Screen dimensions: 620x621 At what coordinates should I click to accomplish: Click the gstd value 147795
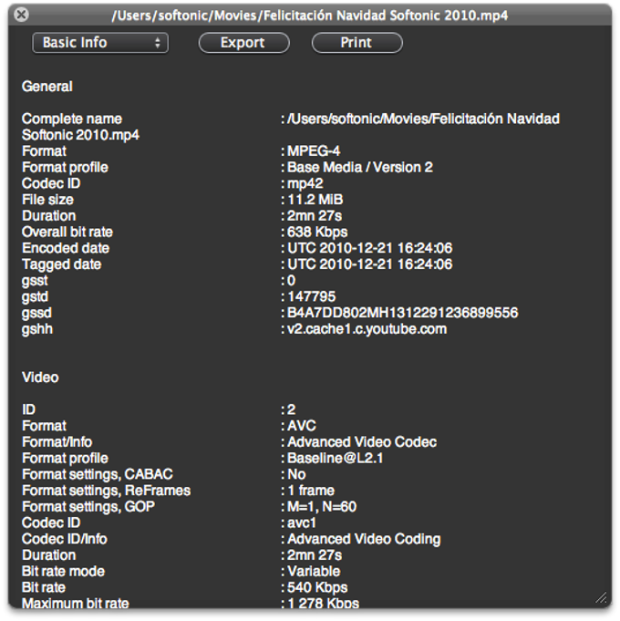point(312,296)
